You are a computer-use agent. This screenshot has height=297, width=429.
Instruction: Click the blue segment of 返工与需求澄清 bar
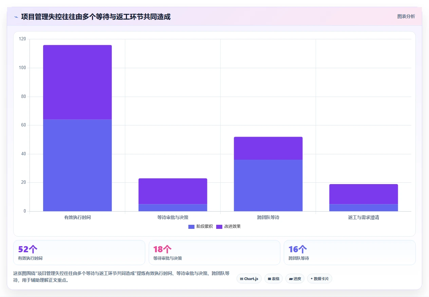click(363, 208)
